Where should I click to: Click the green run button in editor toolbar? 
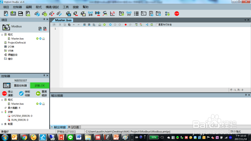(104, 25)
